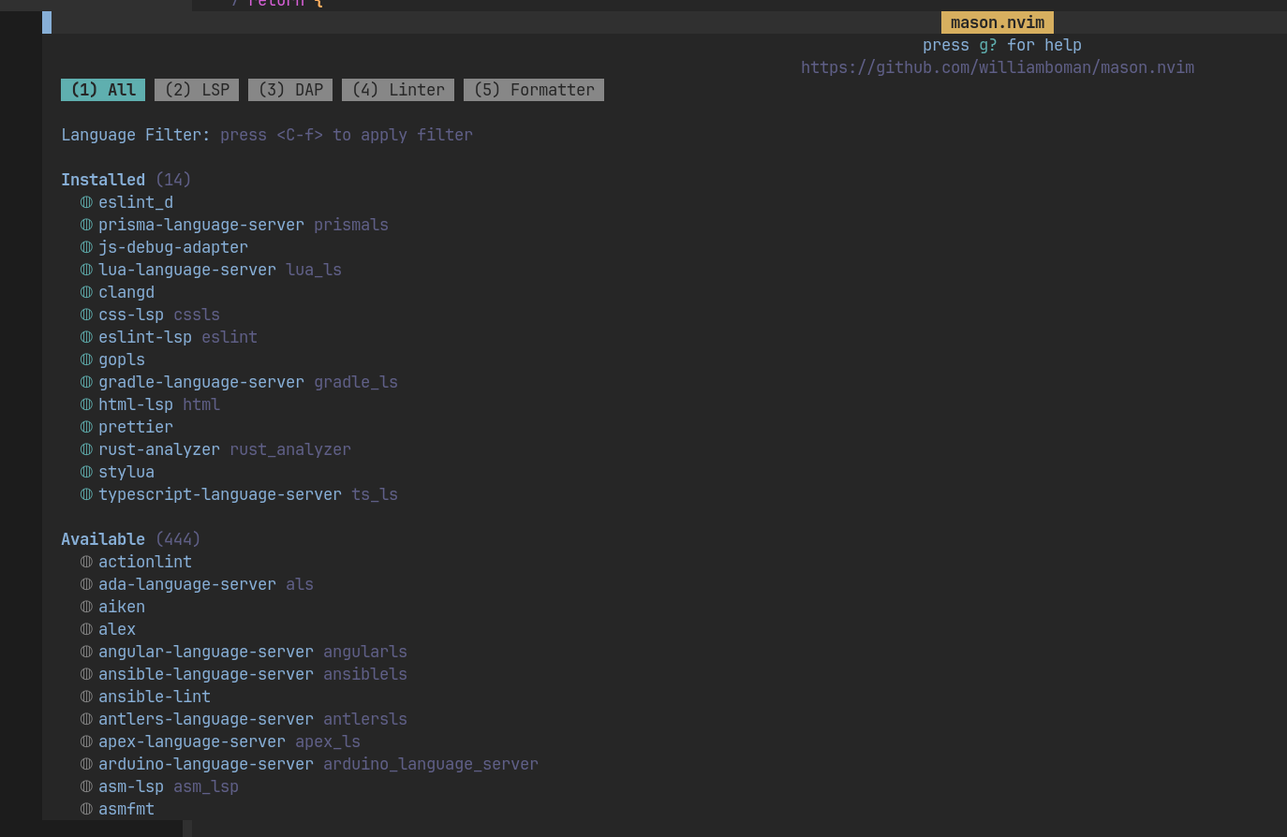Click the icon next to css-lsp
The image size is (1287, 837).
(x=86, y=315)
